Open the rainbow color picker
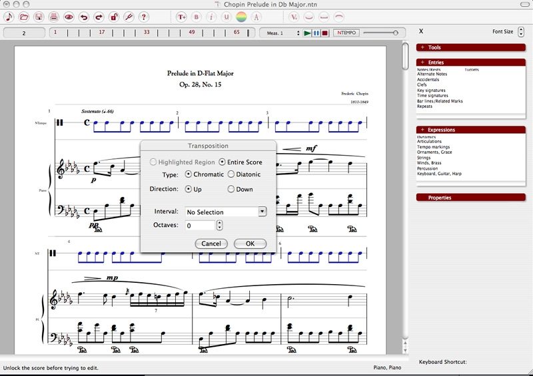The width and height of the screenshot is (533, 376). point(241,17)
